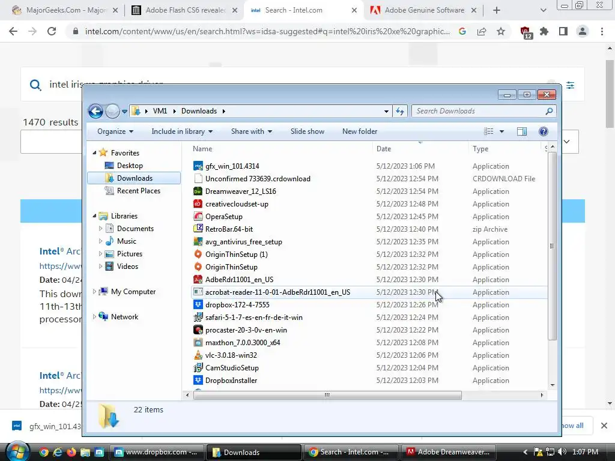
Task: Select the vlc-3.0.18-win32 cone icon
Action: (198, 355)
